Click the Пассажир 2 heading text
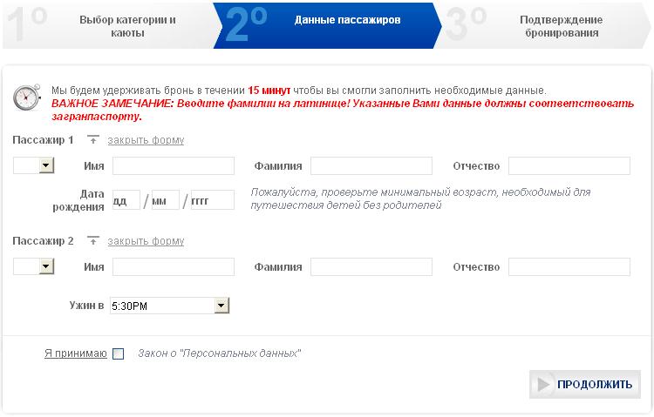This screenshot has height=417, width=654. [43, 241]
